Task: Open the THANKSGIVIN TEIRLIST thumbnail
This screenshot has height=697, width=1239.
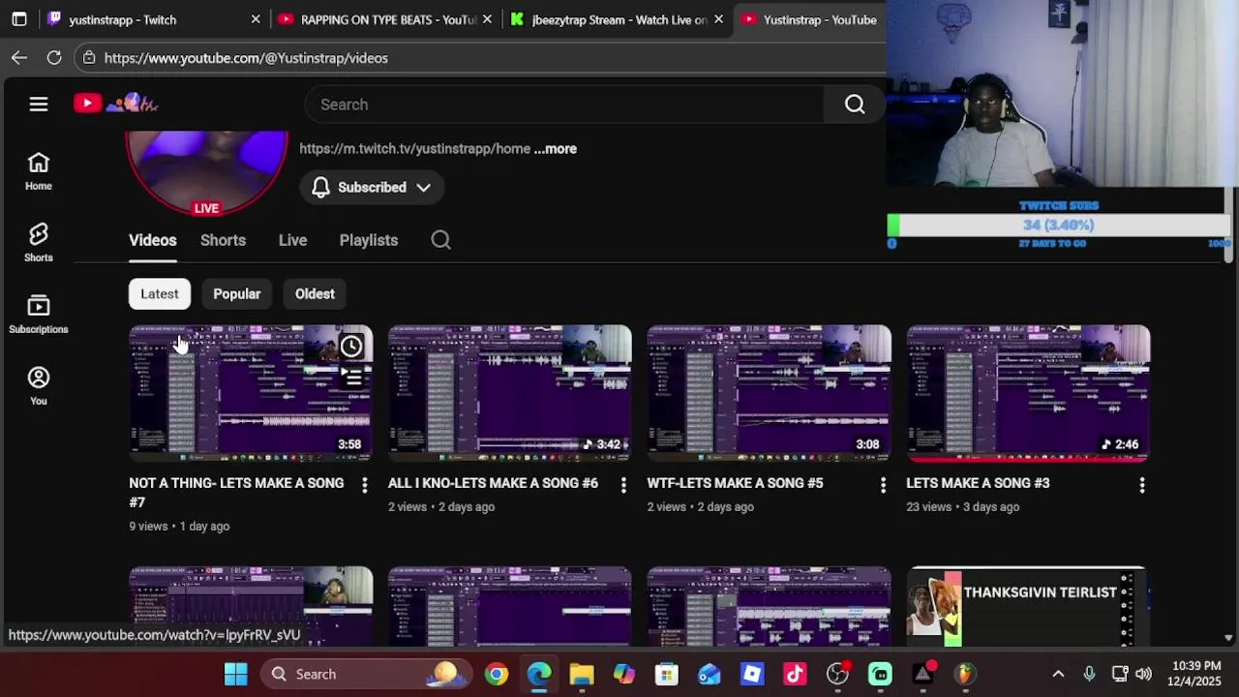Action: pos(1028,607)
